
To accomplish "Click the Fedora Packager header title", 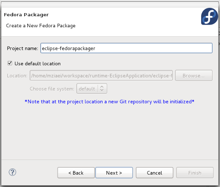I will tap(26, 15).
